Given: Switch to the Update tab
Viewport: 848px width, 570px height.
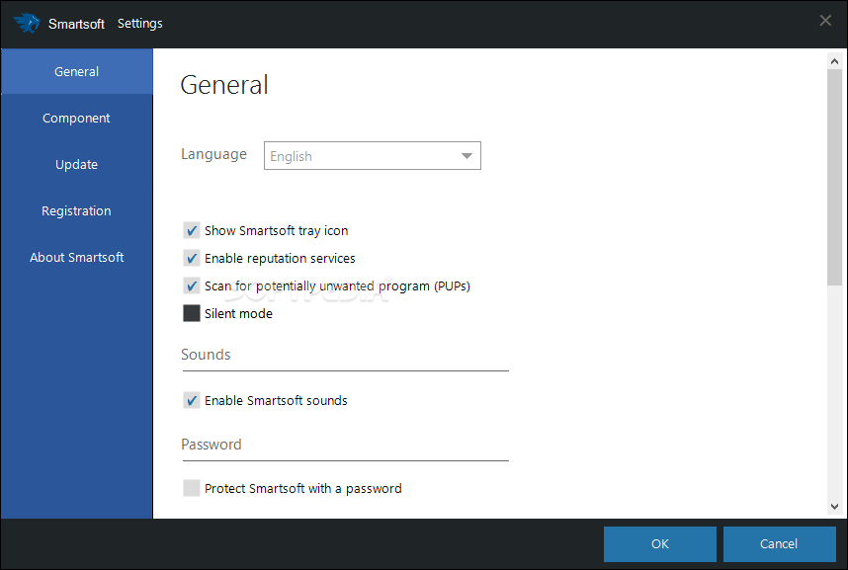Looking at the screenshot, I should 77,164.
